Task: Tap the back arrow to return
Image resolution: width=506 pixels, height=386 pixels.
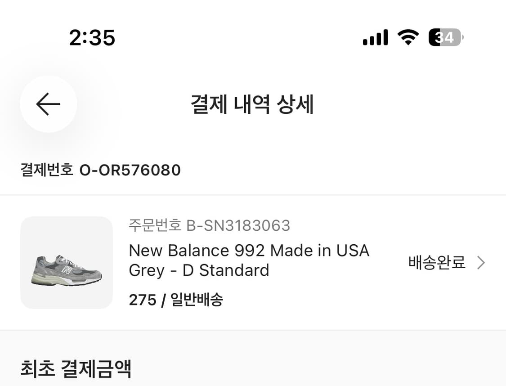Action: [48, 103]
